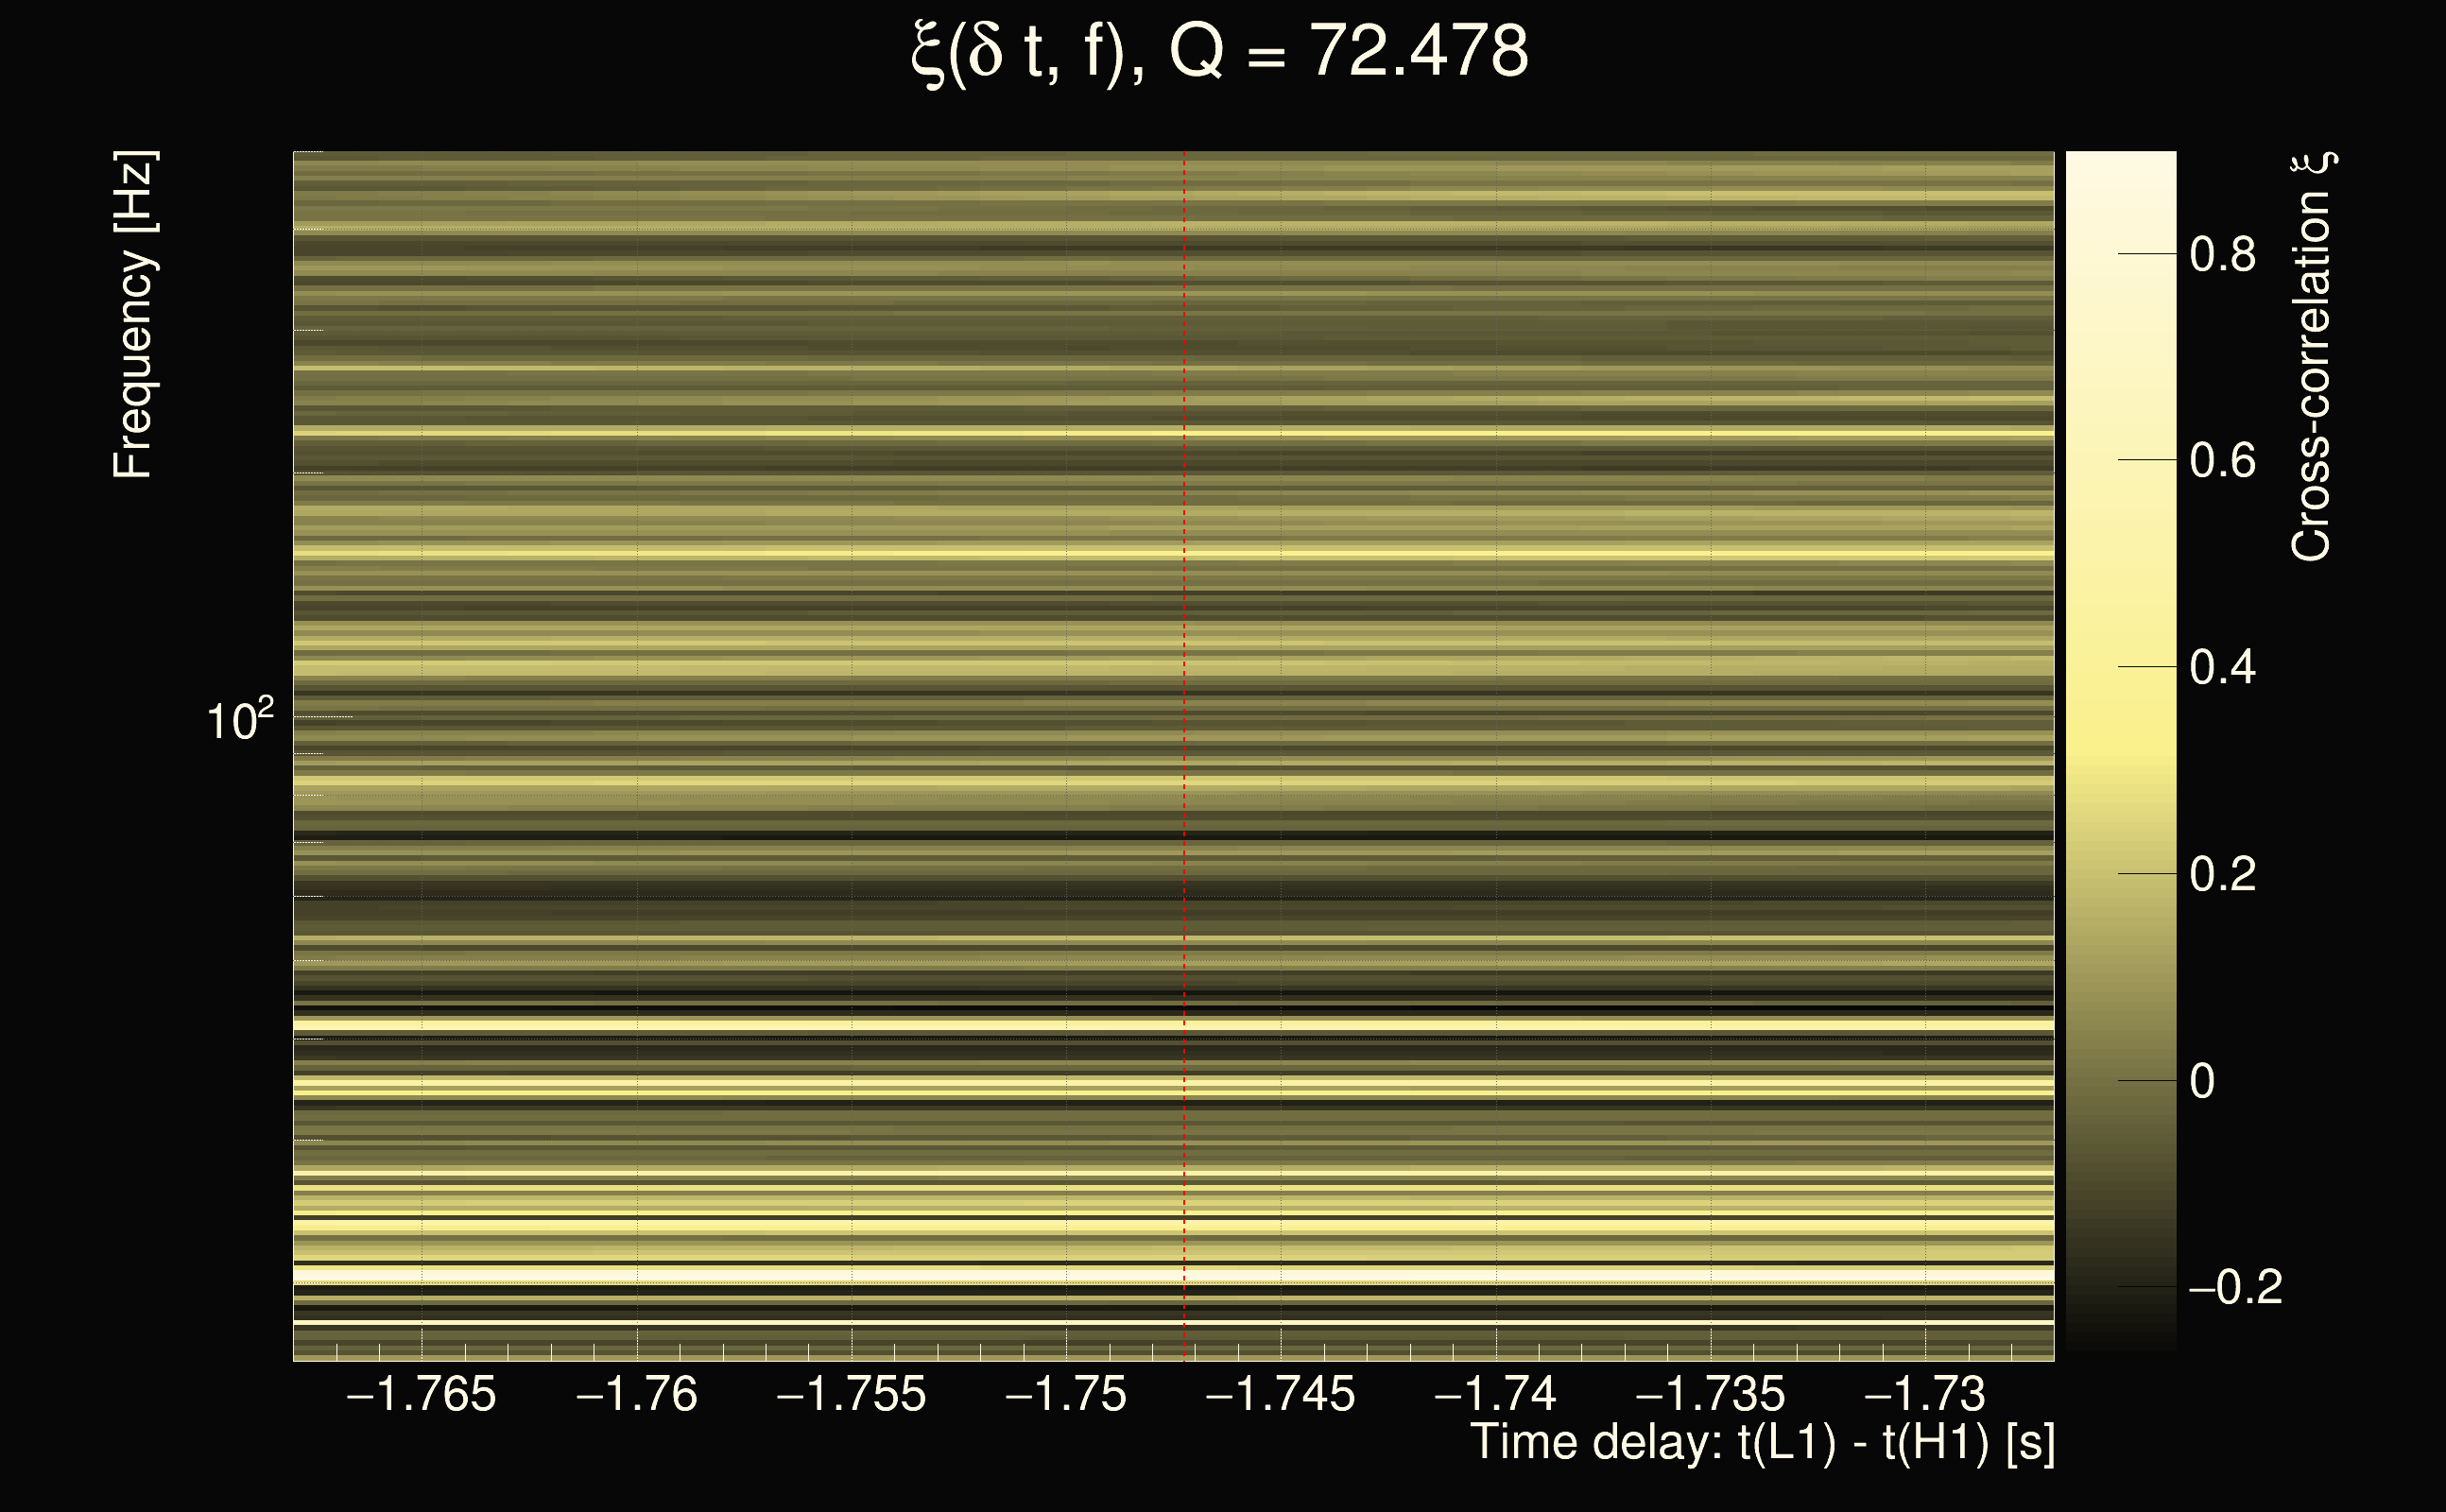Click the -1.745 x-axis tick label
This screenshot has width=2446, height=1512.
(1280, 1394)
